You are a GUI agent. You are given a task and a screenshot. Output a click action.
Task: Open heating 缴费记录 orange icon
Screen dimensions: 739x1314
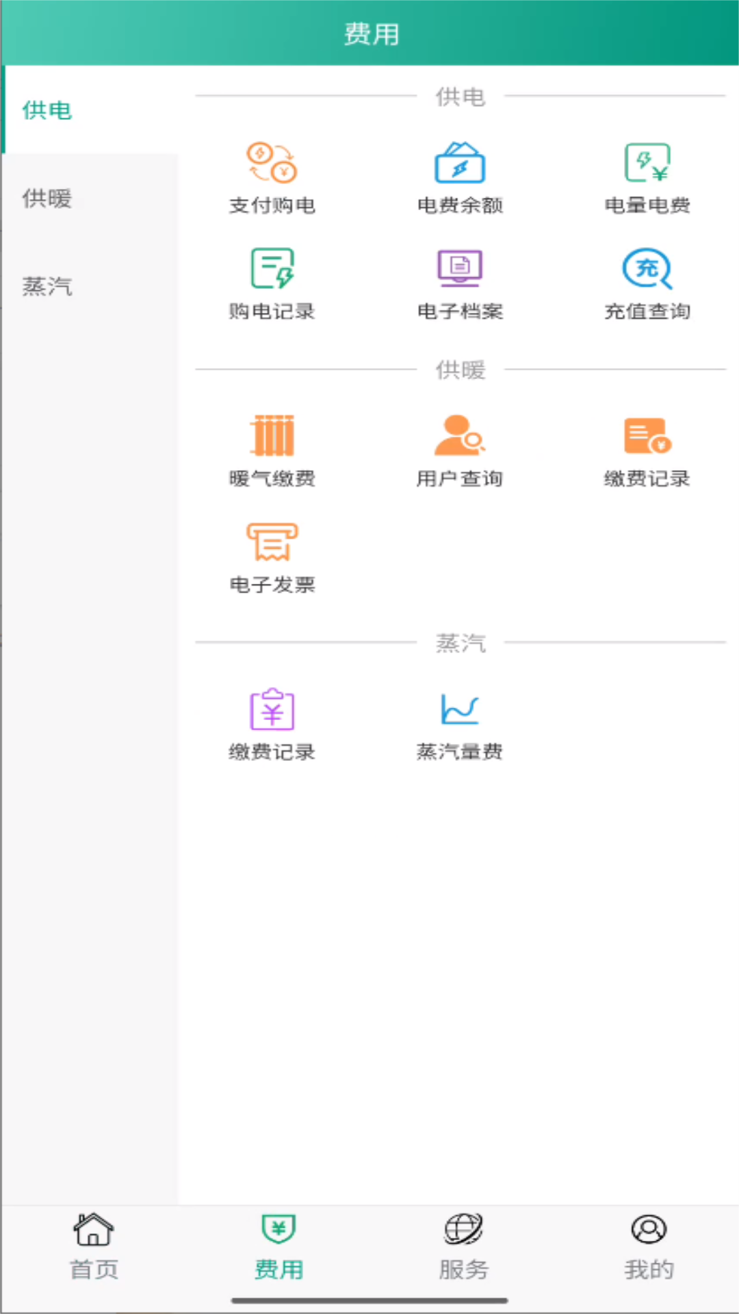647,436
